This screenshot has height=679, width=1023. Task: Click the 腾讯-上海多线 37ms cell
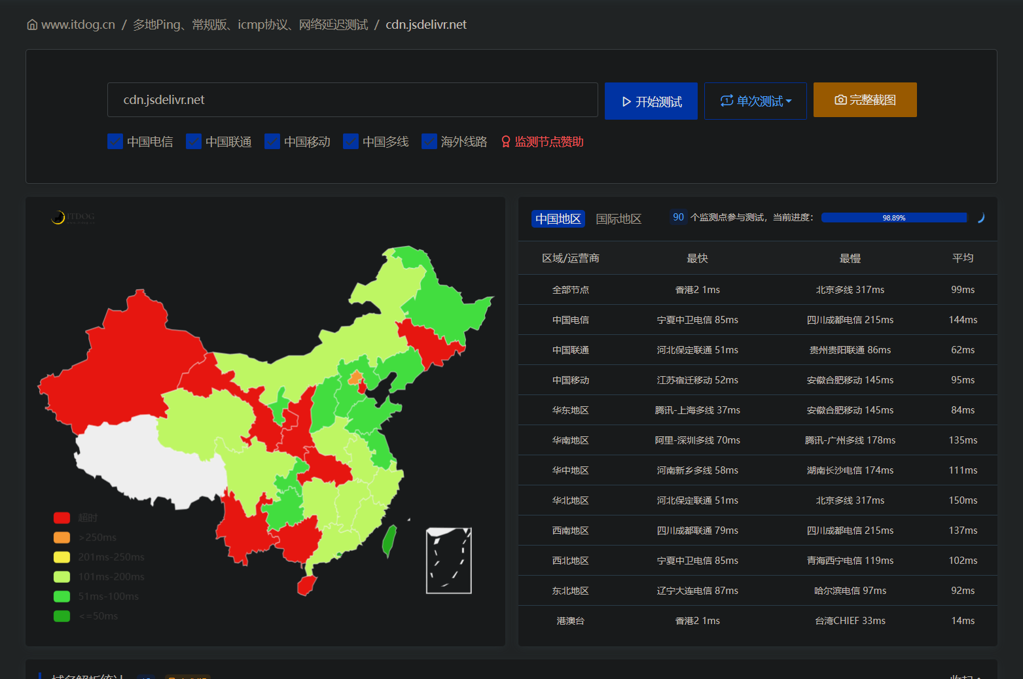(x=698, y=410)
